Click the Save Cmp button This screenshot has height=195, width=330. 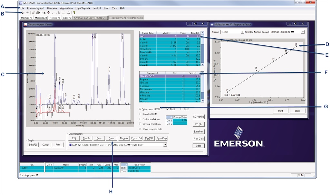point(162,138)
